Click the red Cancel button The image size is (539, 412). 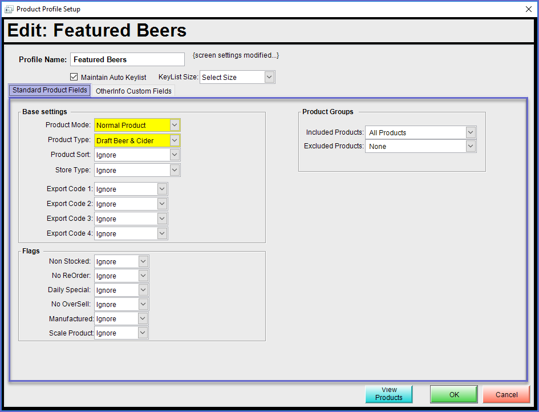coord(506,394)
